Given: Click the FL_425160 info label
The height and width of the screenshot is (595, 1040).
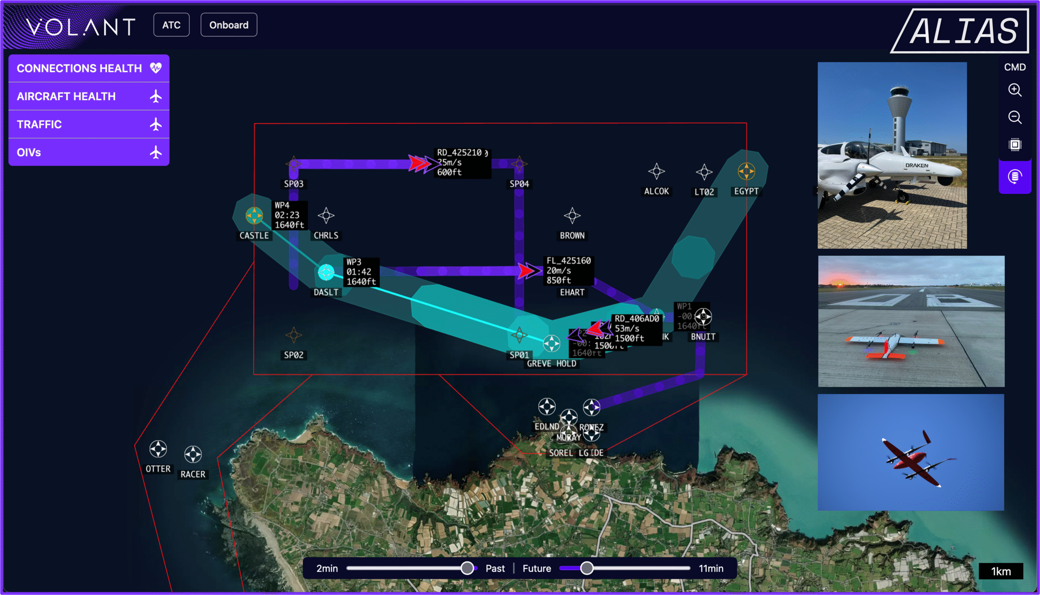Looking at the screenshot, I should click(568, 270).
